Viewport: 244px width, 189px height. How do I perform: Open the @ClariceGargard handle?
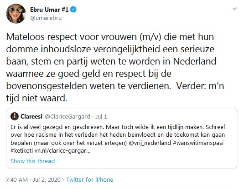pos(67,117)
